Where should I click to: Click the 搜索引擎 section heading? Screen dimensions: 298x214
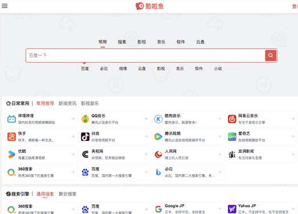pos(21,194)
